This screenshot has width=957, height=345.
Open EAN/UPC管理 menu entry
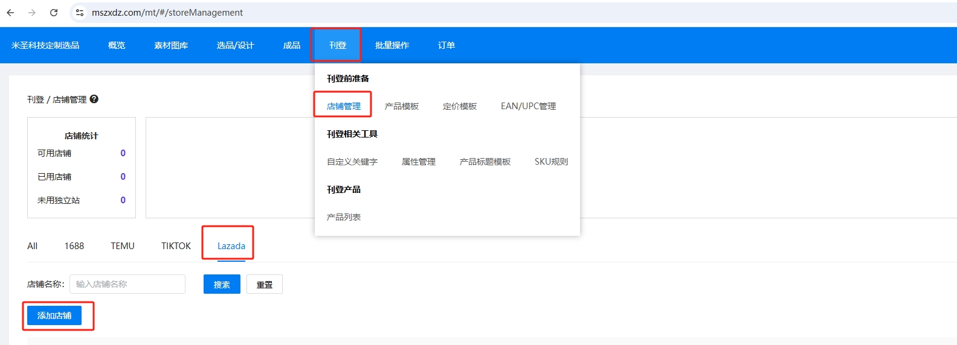(x=528, y=106)
